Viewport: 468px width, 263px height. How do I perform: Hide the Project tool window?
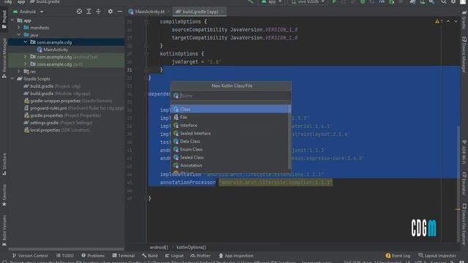click(x=120, y=12)
